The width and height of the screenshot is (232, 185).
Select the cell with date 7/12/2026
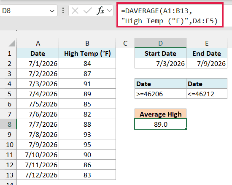[38, 175]
